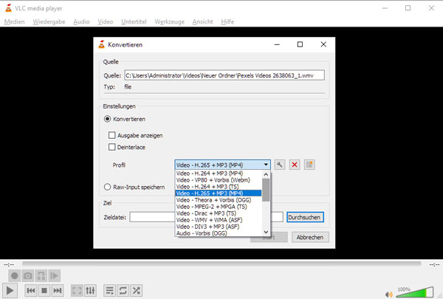
Task: Open the Hilfe menu
Action: click(227, 21)
